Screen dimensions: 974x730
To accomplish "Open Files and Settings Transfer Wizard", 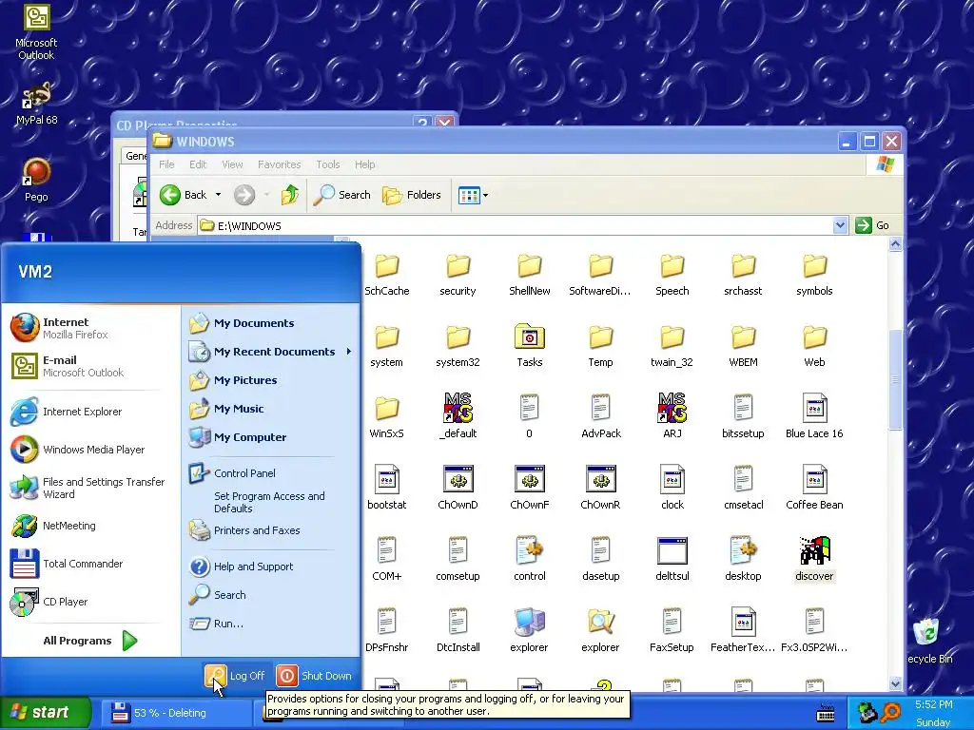I will (88, 488).
